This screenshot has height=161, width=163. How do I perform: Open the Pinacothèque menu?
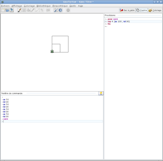point(60,6)
